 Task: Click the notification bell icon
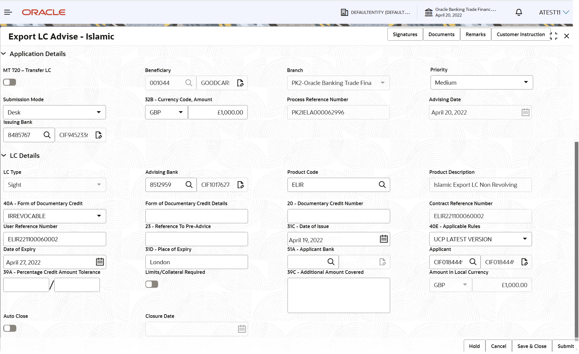pyautogui.click(x=519, y=12)
